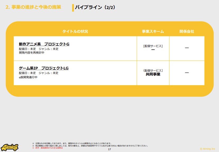The width and height of the screenshot is (219, 152).
Task: Click the タイトルの状況 column header
Action: (x=75, y=31)
